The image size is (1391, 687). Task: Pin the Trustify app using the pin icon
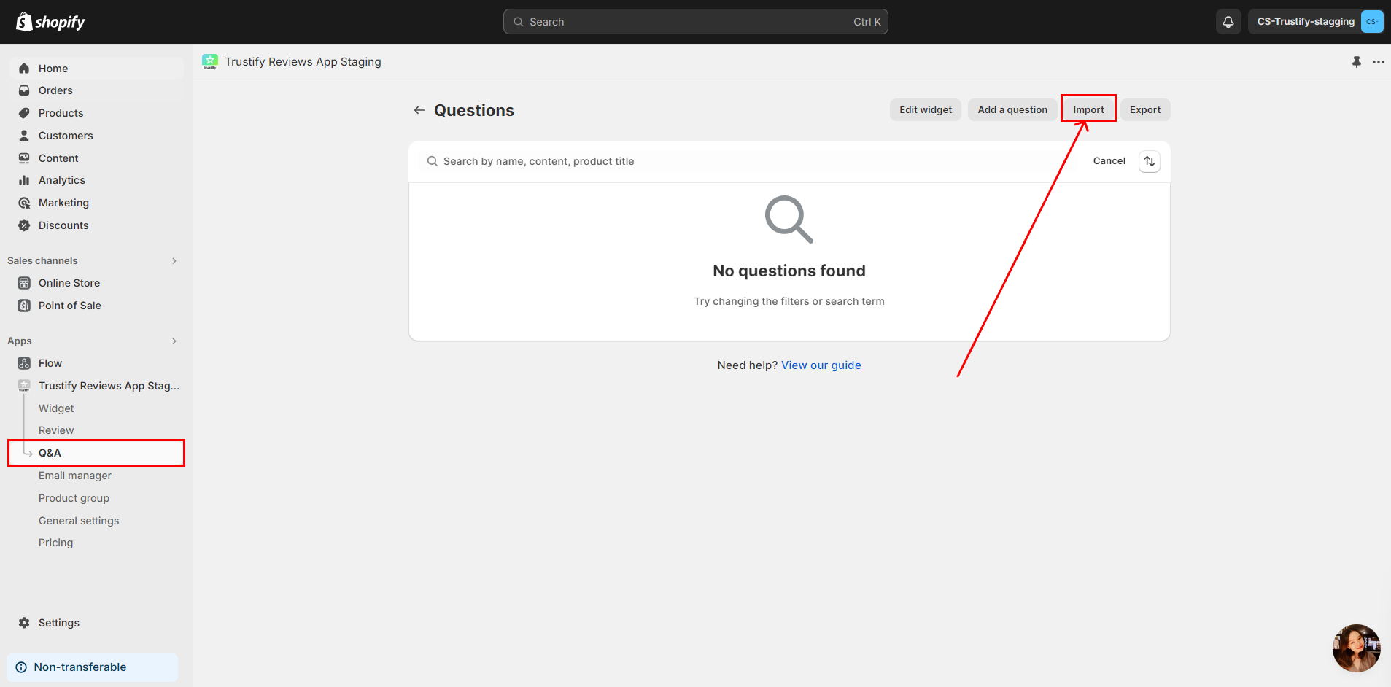(x=1356, y=62)
